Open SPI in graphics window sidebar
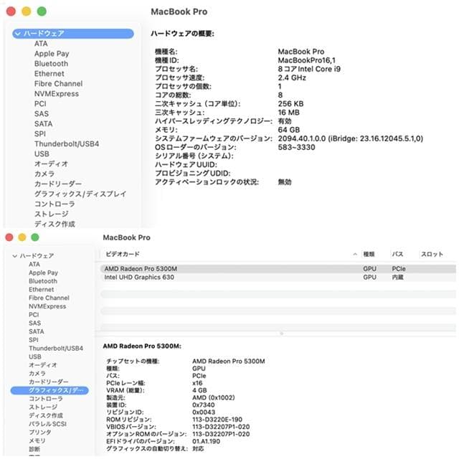This screenshot has width=459, height=459. pos(34,340)
